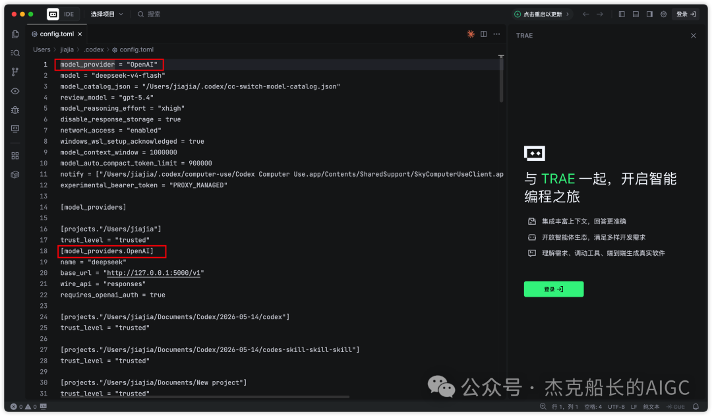Expand the .codex breadcrumb
Screen dimensions: 712x416
[x=94, y=49]
